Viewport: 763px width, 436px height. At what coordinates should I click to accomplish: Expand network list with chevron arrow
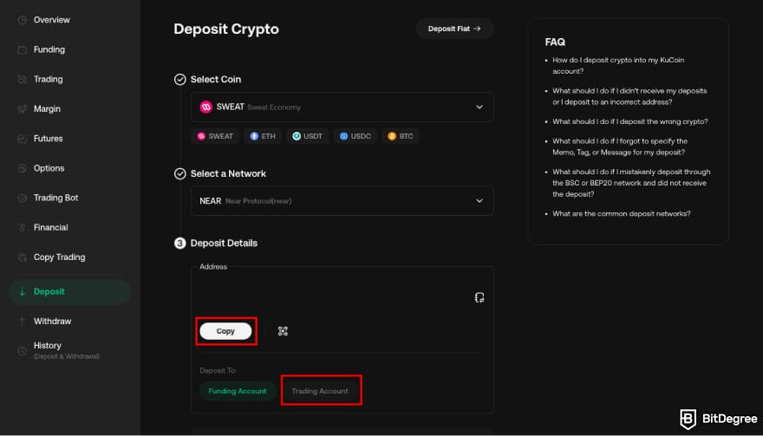(479, 201)
